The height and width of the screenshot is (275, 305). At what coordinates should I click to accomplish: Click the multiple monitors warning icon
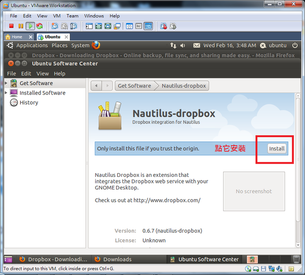(117, 26)
